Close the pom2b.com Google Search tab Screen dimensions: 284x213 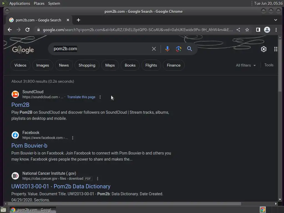[x=68, y=20]
